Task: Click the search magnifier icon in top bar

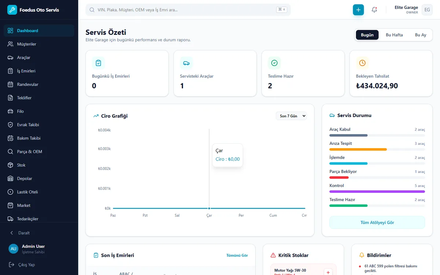Action: click(x=92, y=10)
